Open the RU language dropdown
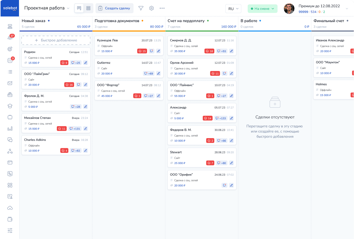Screen dimensions: 354x239 pyautogui.click(x=233, y=9)
